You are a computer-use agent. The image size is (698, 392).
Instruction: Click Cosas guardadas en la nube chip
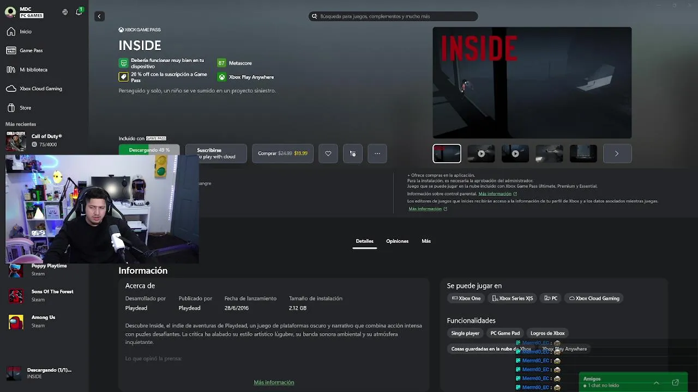point(490,349)
